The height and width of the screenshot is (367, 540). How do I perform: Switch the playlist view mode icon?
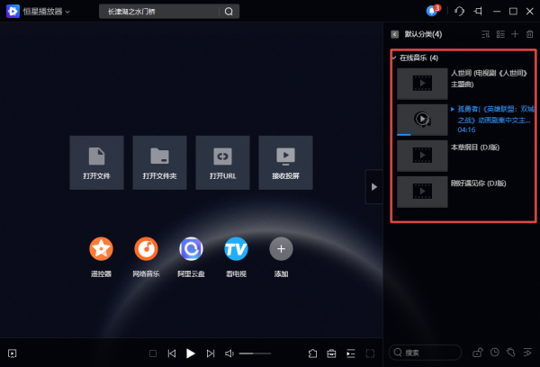500,34
